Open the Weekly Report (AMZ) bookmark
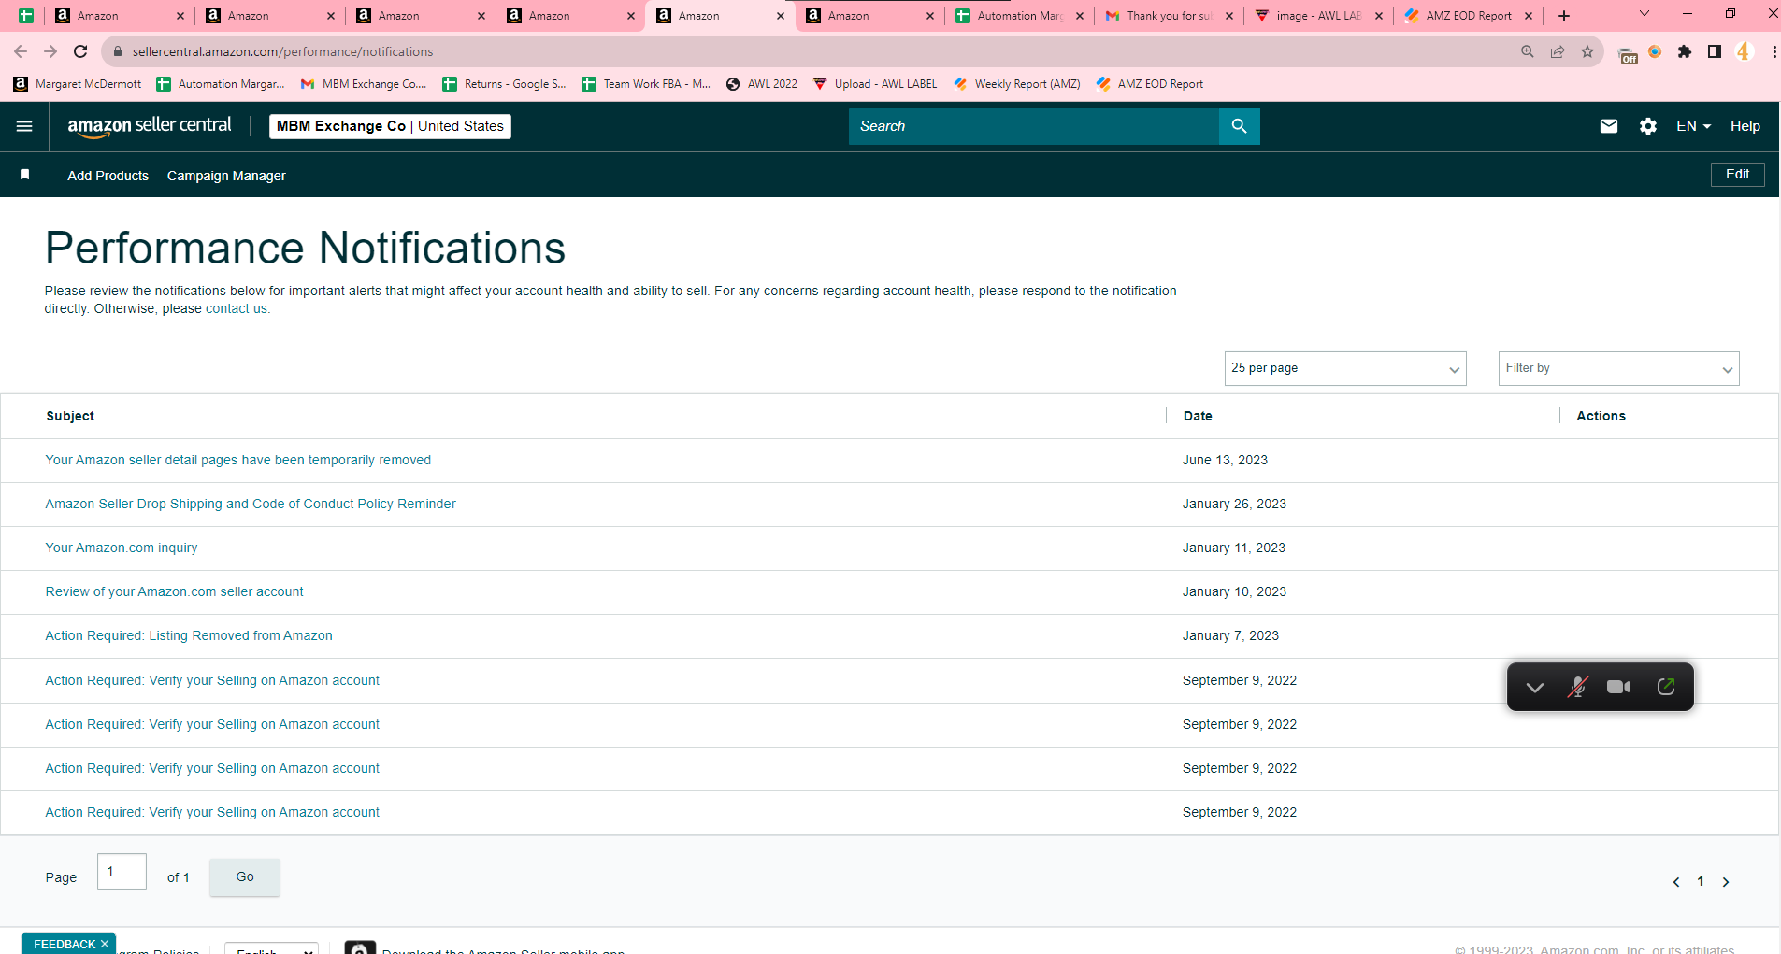1781x954 pixels. pos(1017,84)
